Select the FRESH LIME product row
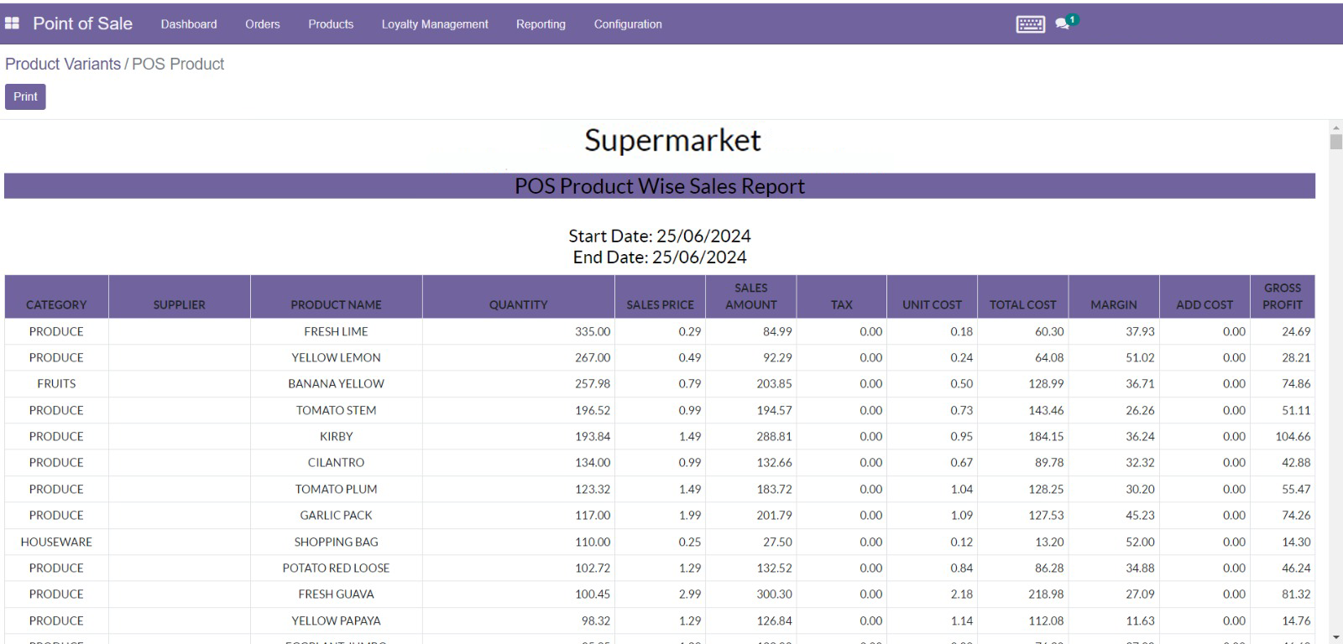 pos(336,331)
